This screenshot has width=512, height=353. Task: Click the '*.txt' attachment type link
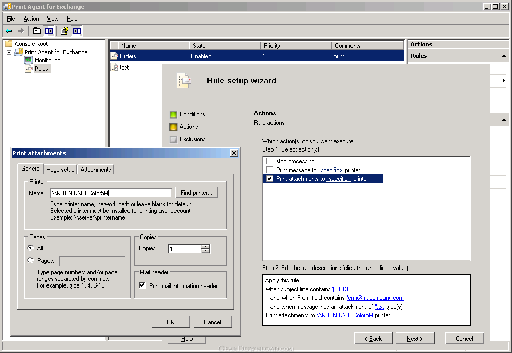[x=379, y=307]
